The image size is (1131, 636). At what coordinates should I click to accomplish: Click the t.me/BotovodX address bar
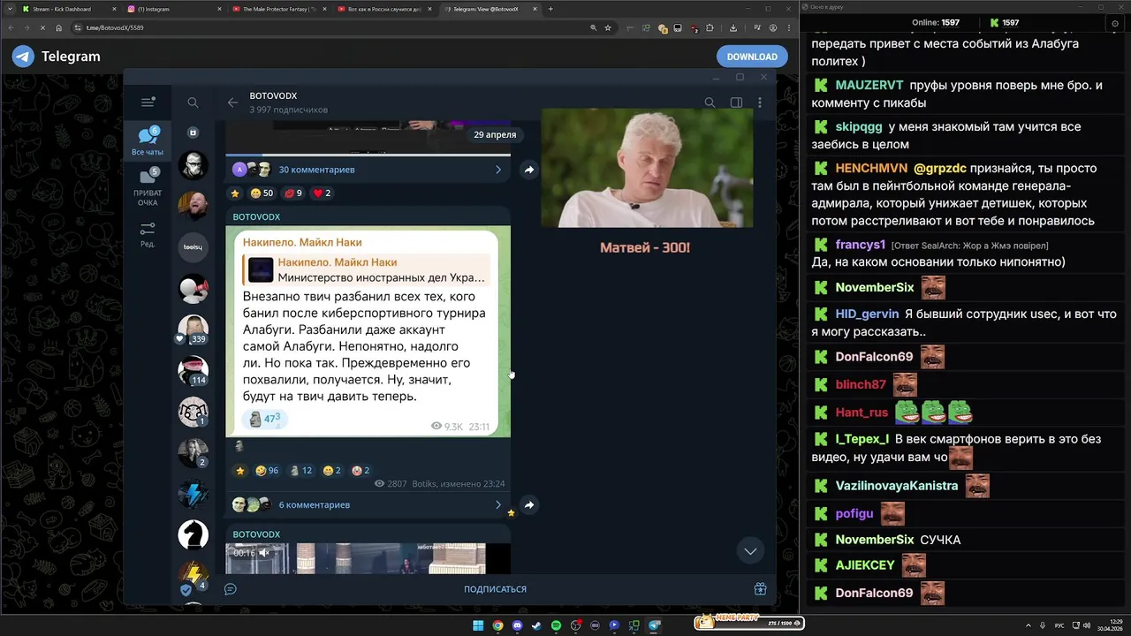pos(336,27)
